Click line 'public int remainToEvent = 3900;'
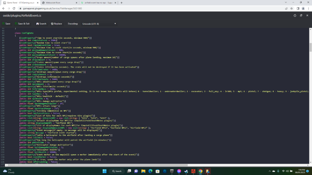This screenshot has height=175, width=312. pos(38,40)
